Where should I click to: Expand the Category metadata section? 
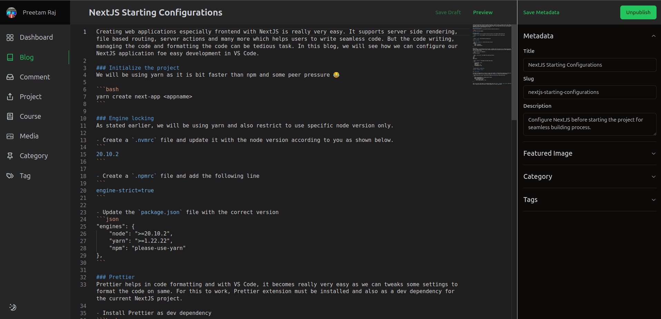click(590, 176)
